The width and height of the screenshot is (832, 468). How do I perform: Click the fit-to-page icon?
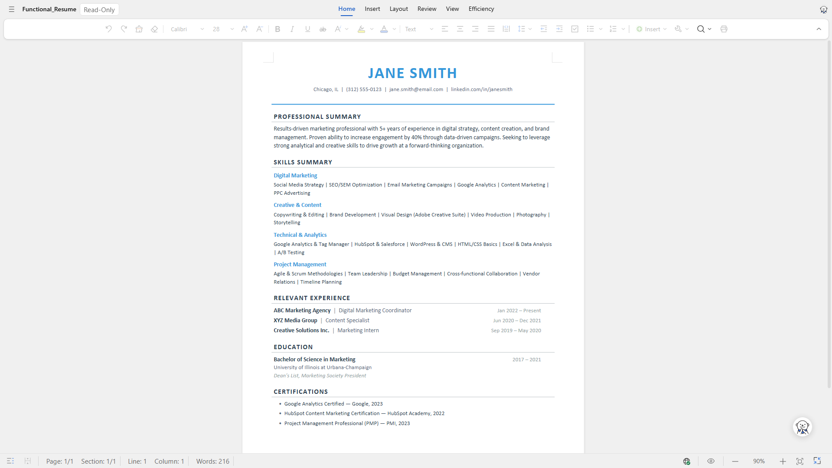coord(800,461)
